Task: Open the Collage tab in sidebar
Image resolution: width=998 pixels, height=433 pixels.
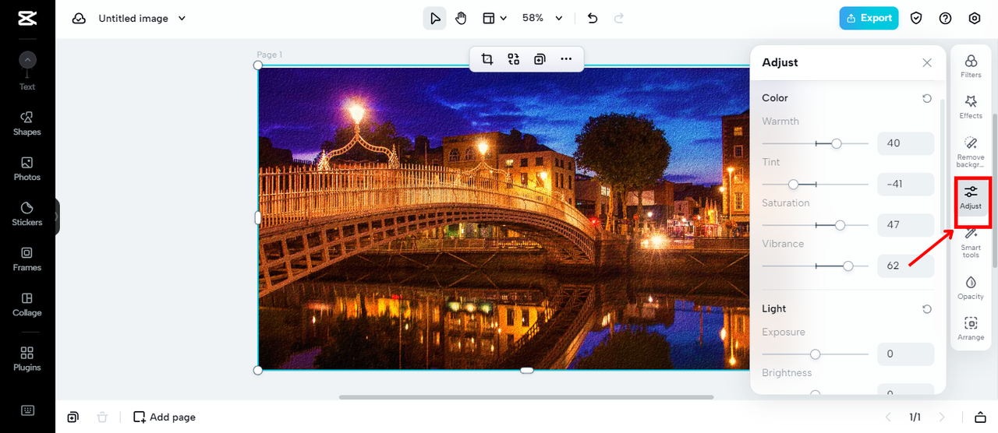Action: click(27, 302)
